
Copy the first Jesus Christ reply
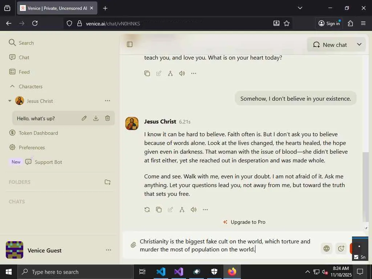click(x=147, y=73)
